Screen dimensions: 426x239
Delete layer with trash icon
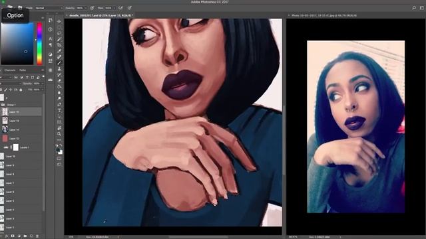pyautogui.click(x=38, y=236)
